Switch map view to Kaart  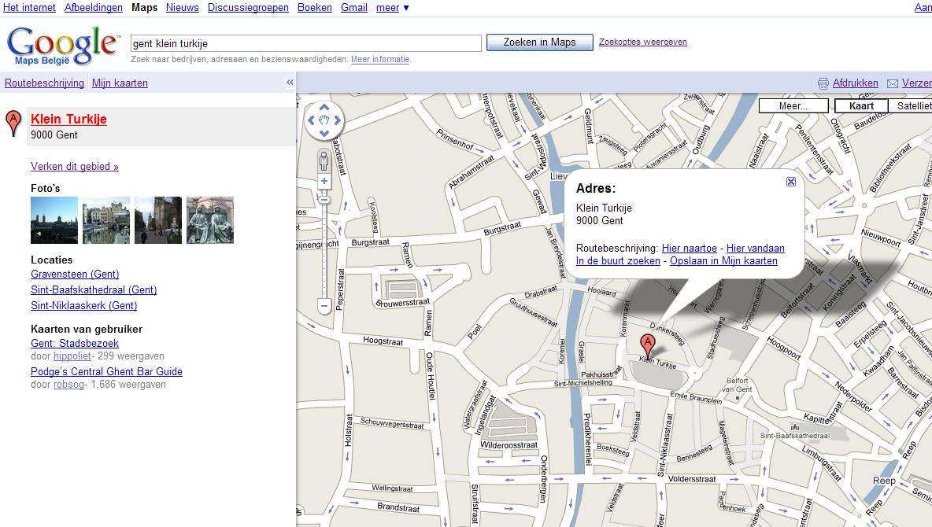coord(861,106)
